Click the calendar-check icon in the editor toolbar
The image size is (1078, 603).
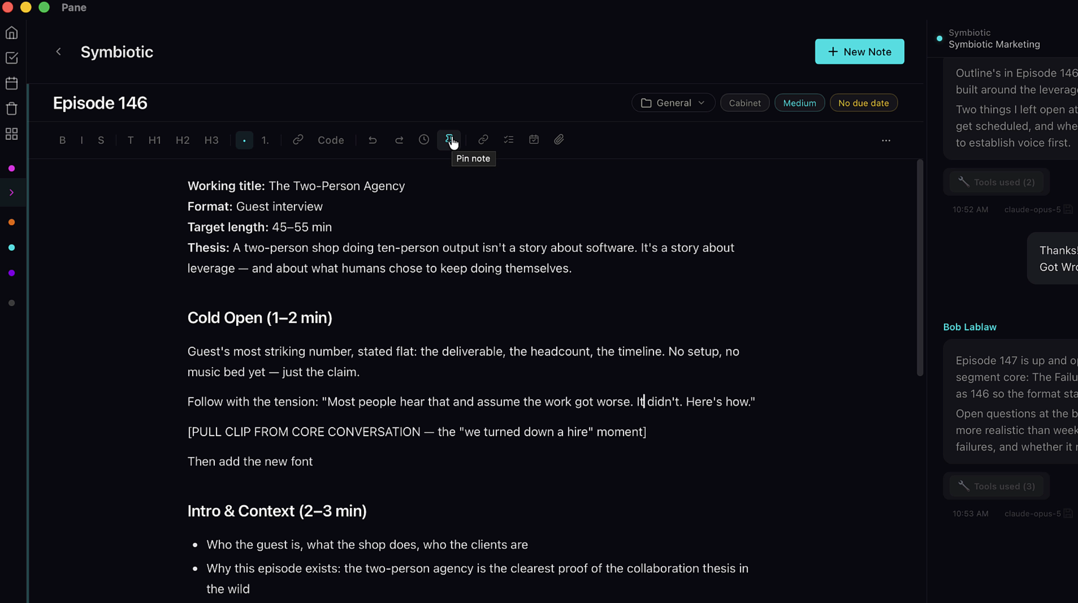pos(534,140)
